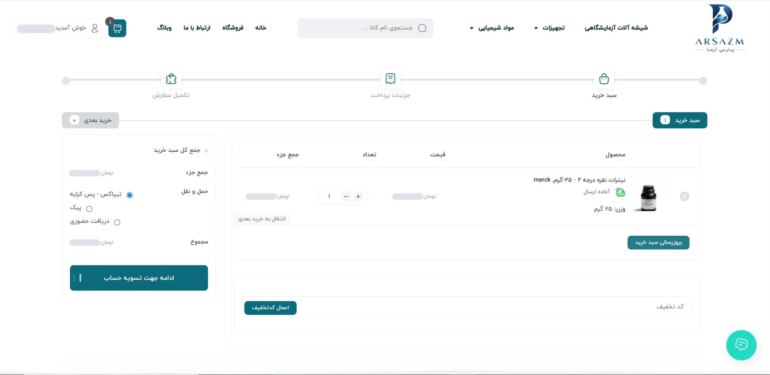
Task: Switch to the سبد خرید tab
Action: point(680,120)
